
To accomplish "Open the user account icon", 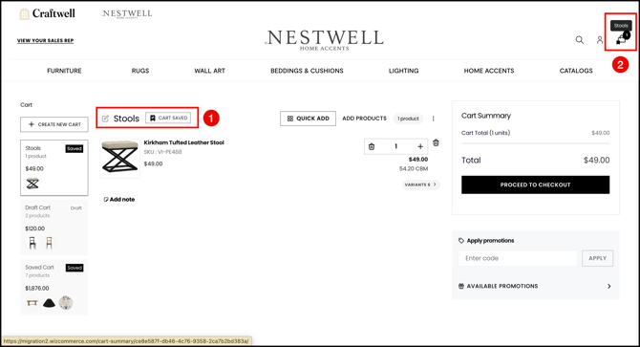I will [600, 40].
